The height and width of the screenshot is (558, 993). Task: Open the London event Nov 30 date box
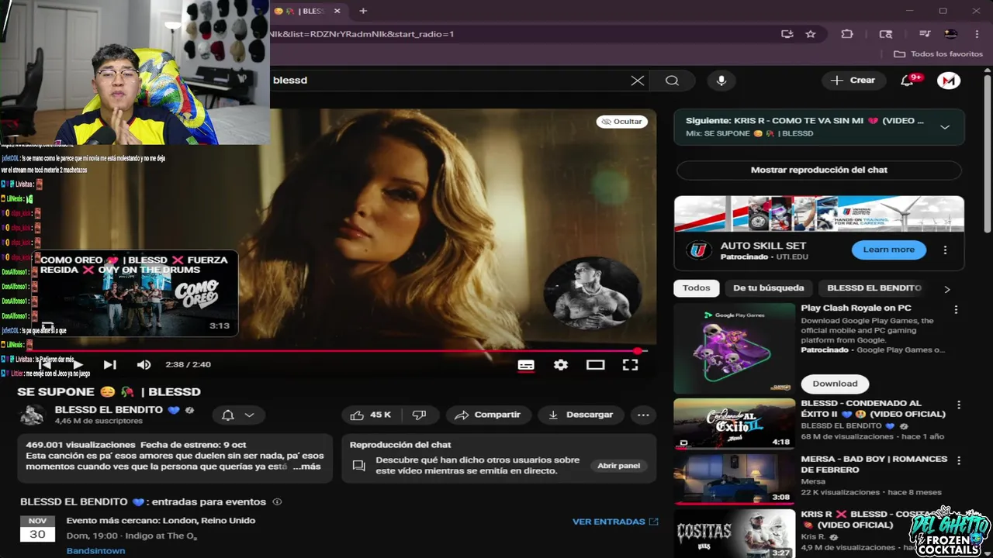click(x=37, y=529)
